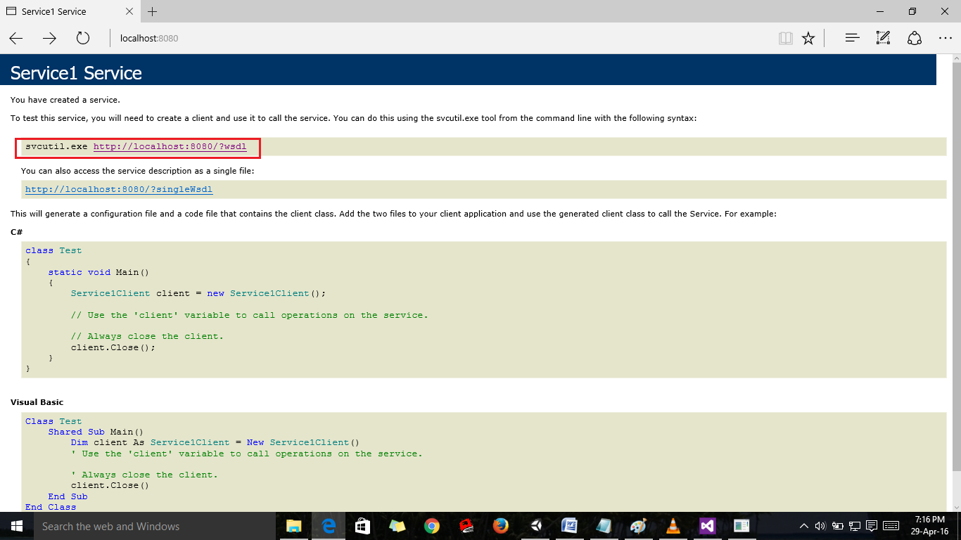Open Paint from the taskbar
Screen dimensions: 961x540
point(639,526)
